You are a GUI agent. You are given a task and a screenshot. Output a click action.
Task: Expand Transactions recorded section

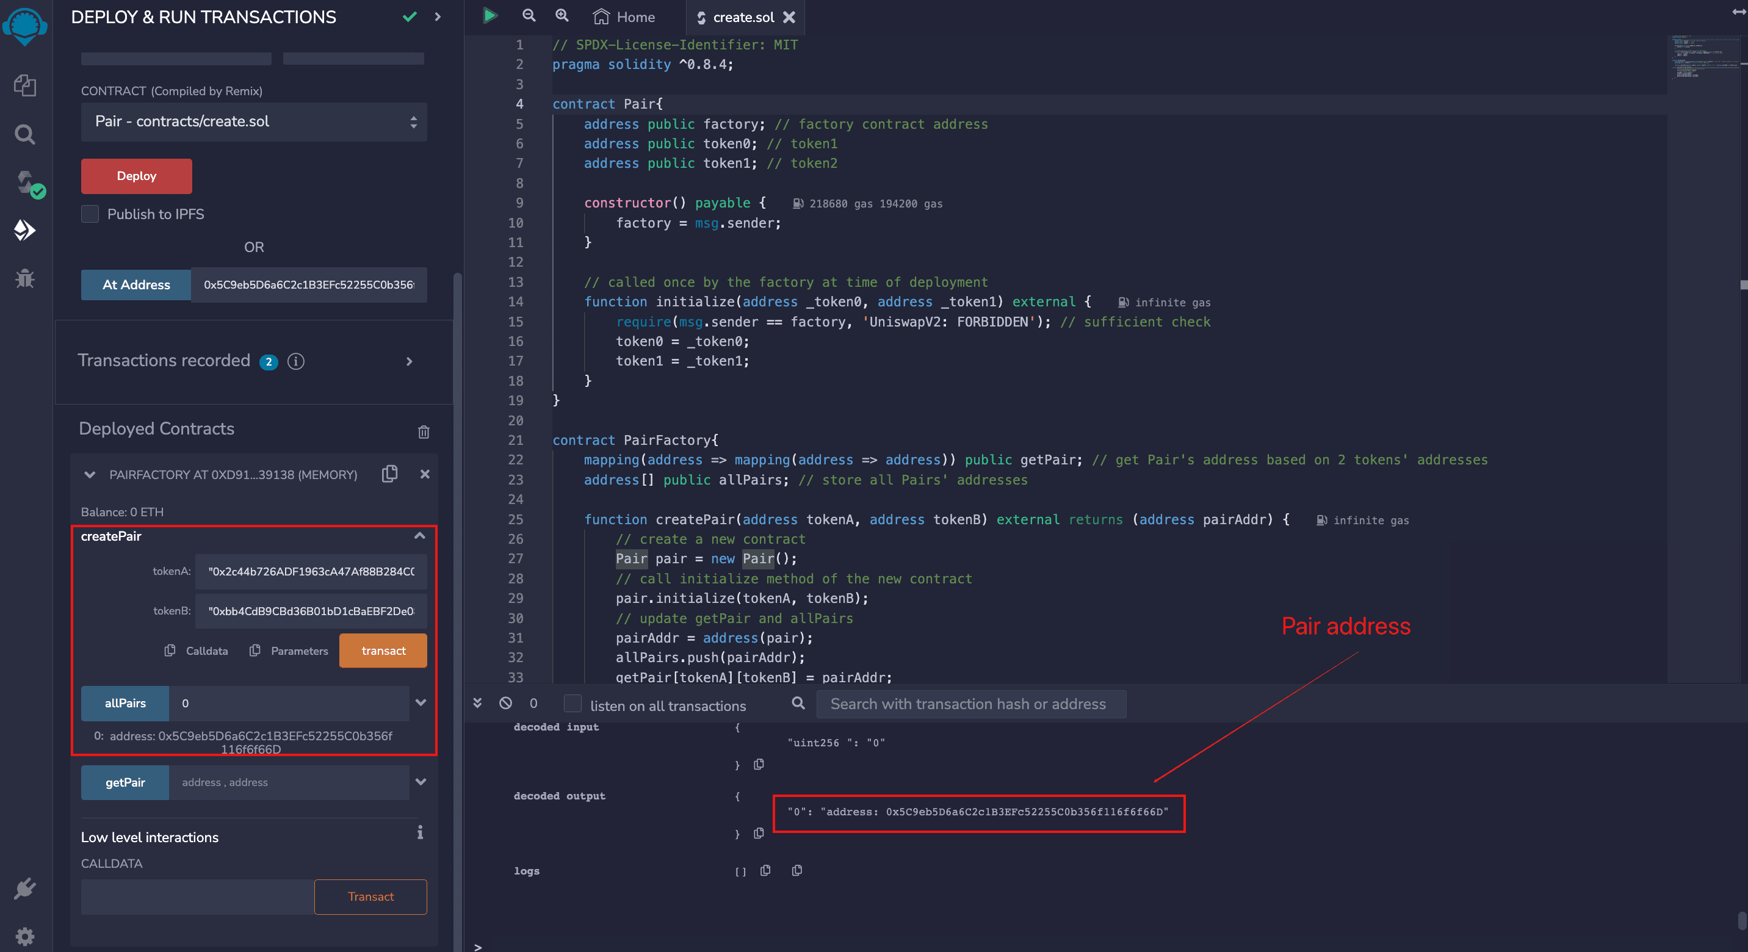(x=408, y=361)
